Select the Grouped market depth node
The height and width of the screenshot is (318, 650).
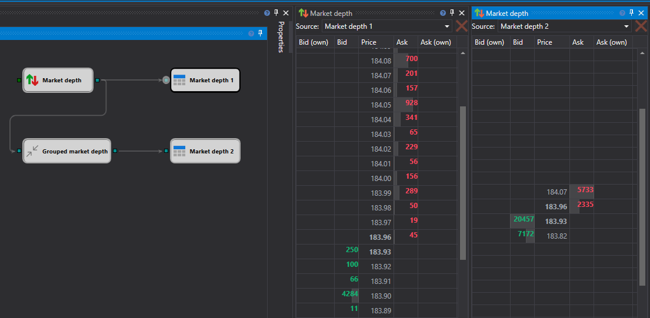[x=66, y=151]
